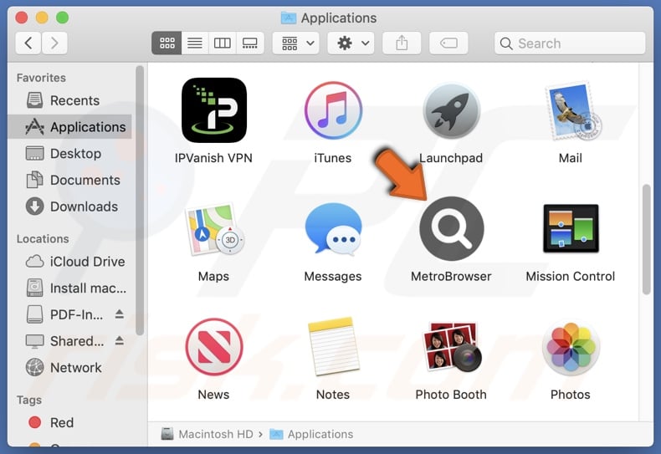This screenshot has width=661, height=454.
Task: Click the MetroBrowser label text
Action: pyautogui.click(x=451, y=276)
